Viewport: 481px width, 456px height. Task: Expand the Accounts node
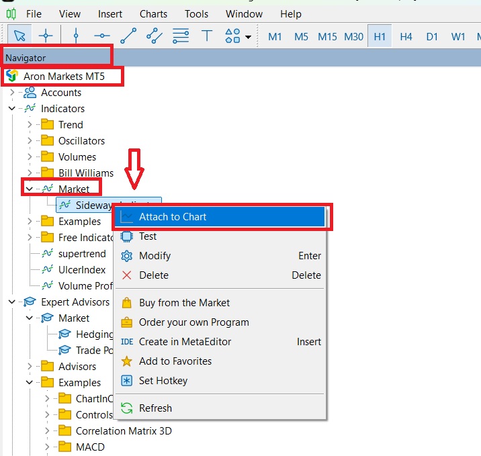coord(12,93)
